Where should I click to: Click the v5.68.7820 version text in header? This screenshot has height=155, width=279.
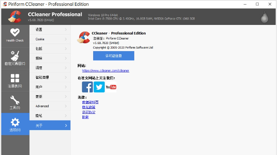coord(41,20)
